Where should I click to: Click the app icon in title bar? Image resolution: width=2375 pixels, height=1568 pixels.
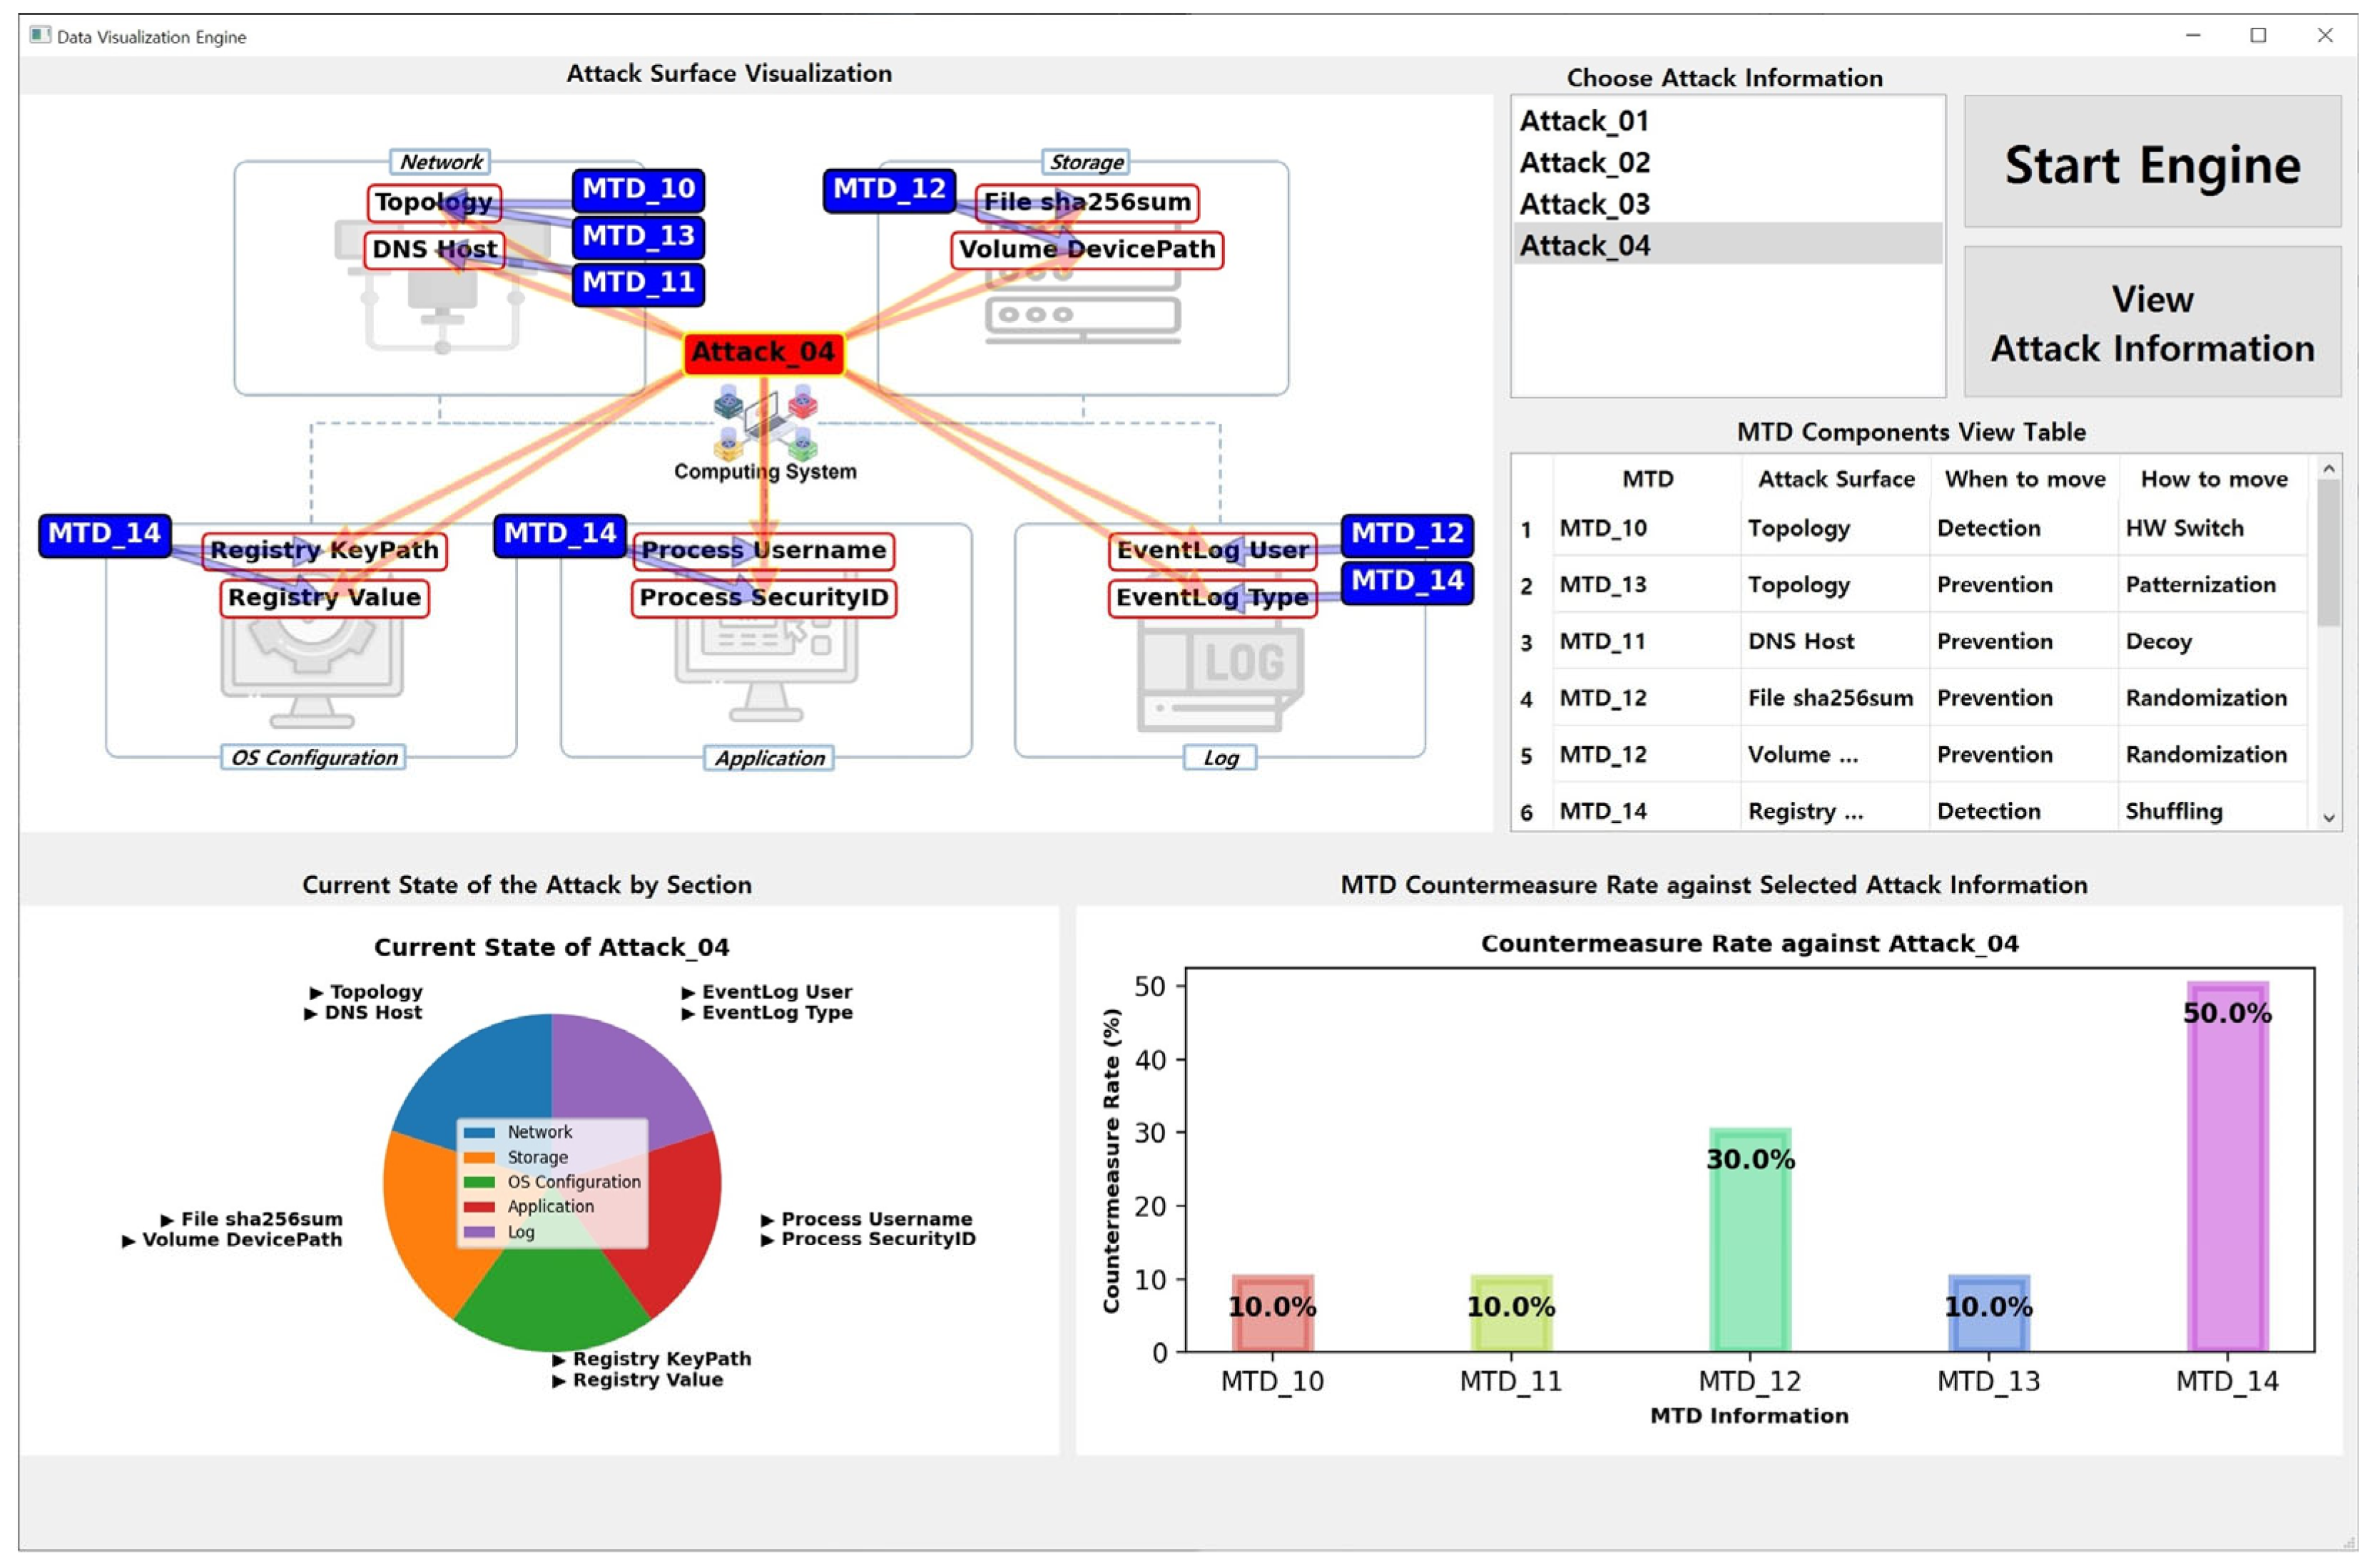point(40,36)
